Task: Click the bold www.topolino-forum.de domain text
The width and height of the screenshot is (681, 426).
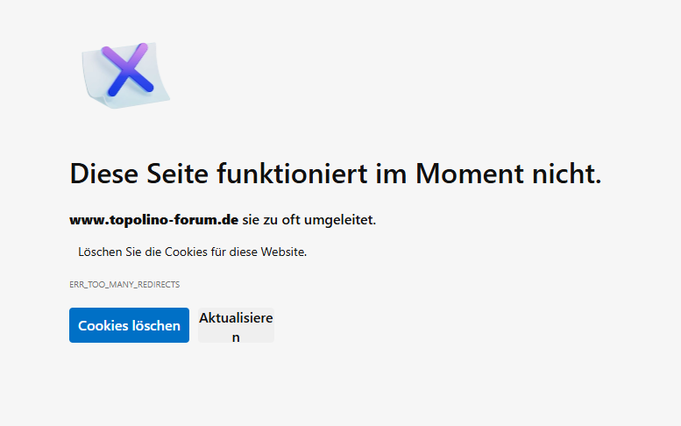Action: 154,219
